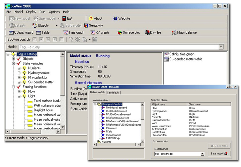Create a Surface plot output
Viewport: 241px width, 167px height.
pyautogui.click(x=120, y=32)
